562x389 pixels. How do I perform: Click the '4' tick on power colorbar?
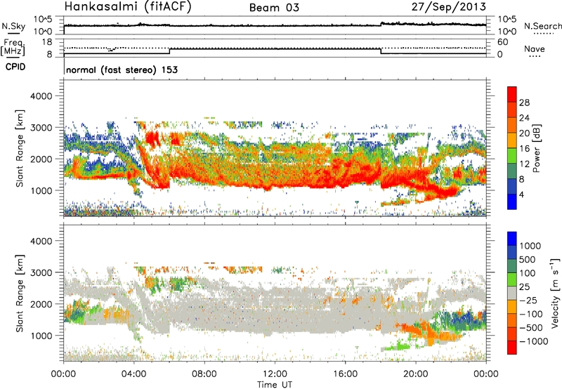[x=522, y=195]
